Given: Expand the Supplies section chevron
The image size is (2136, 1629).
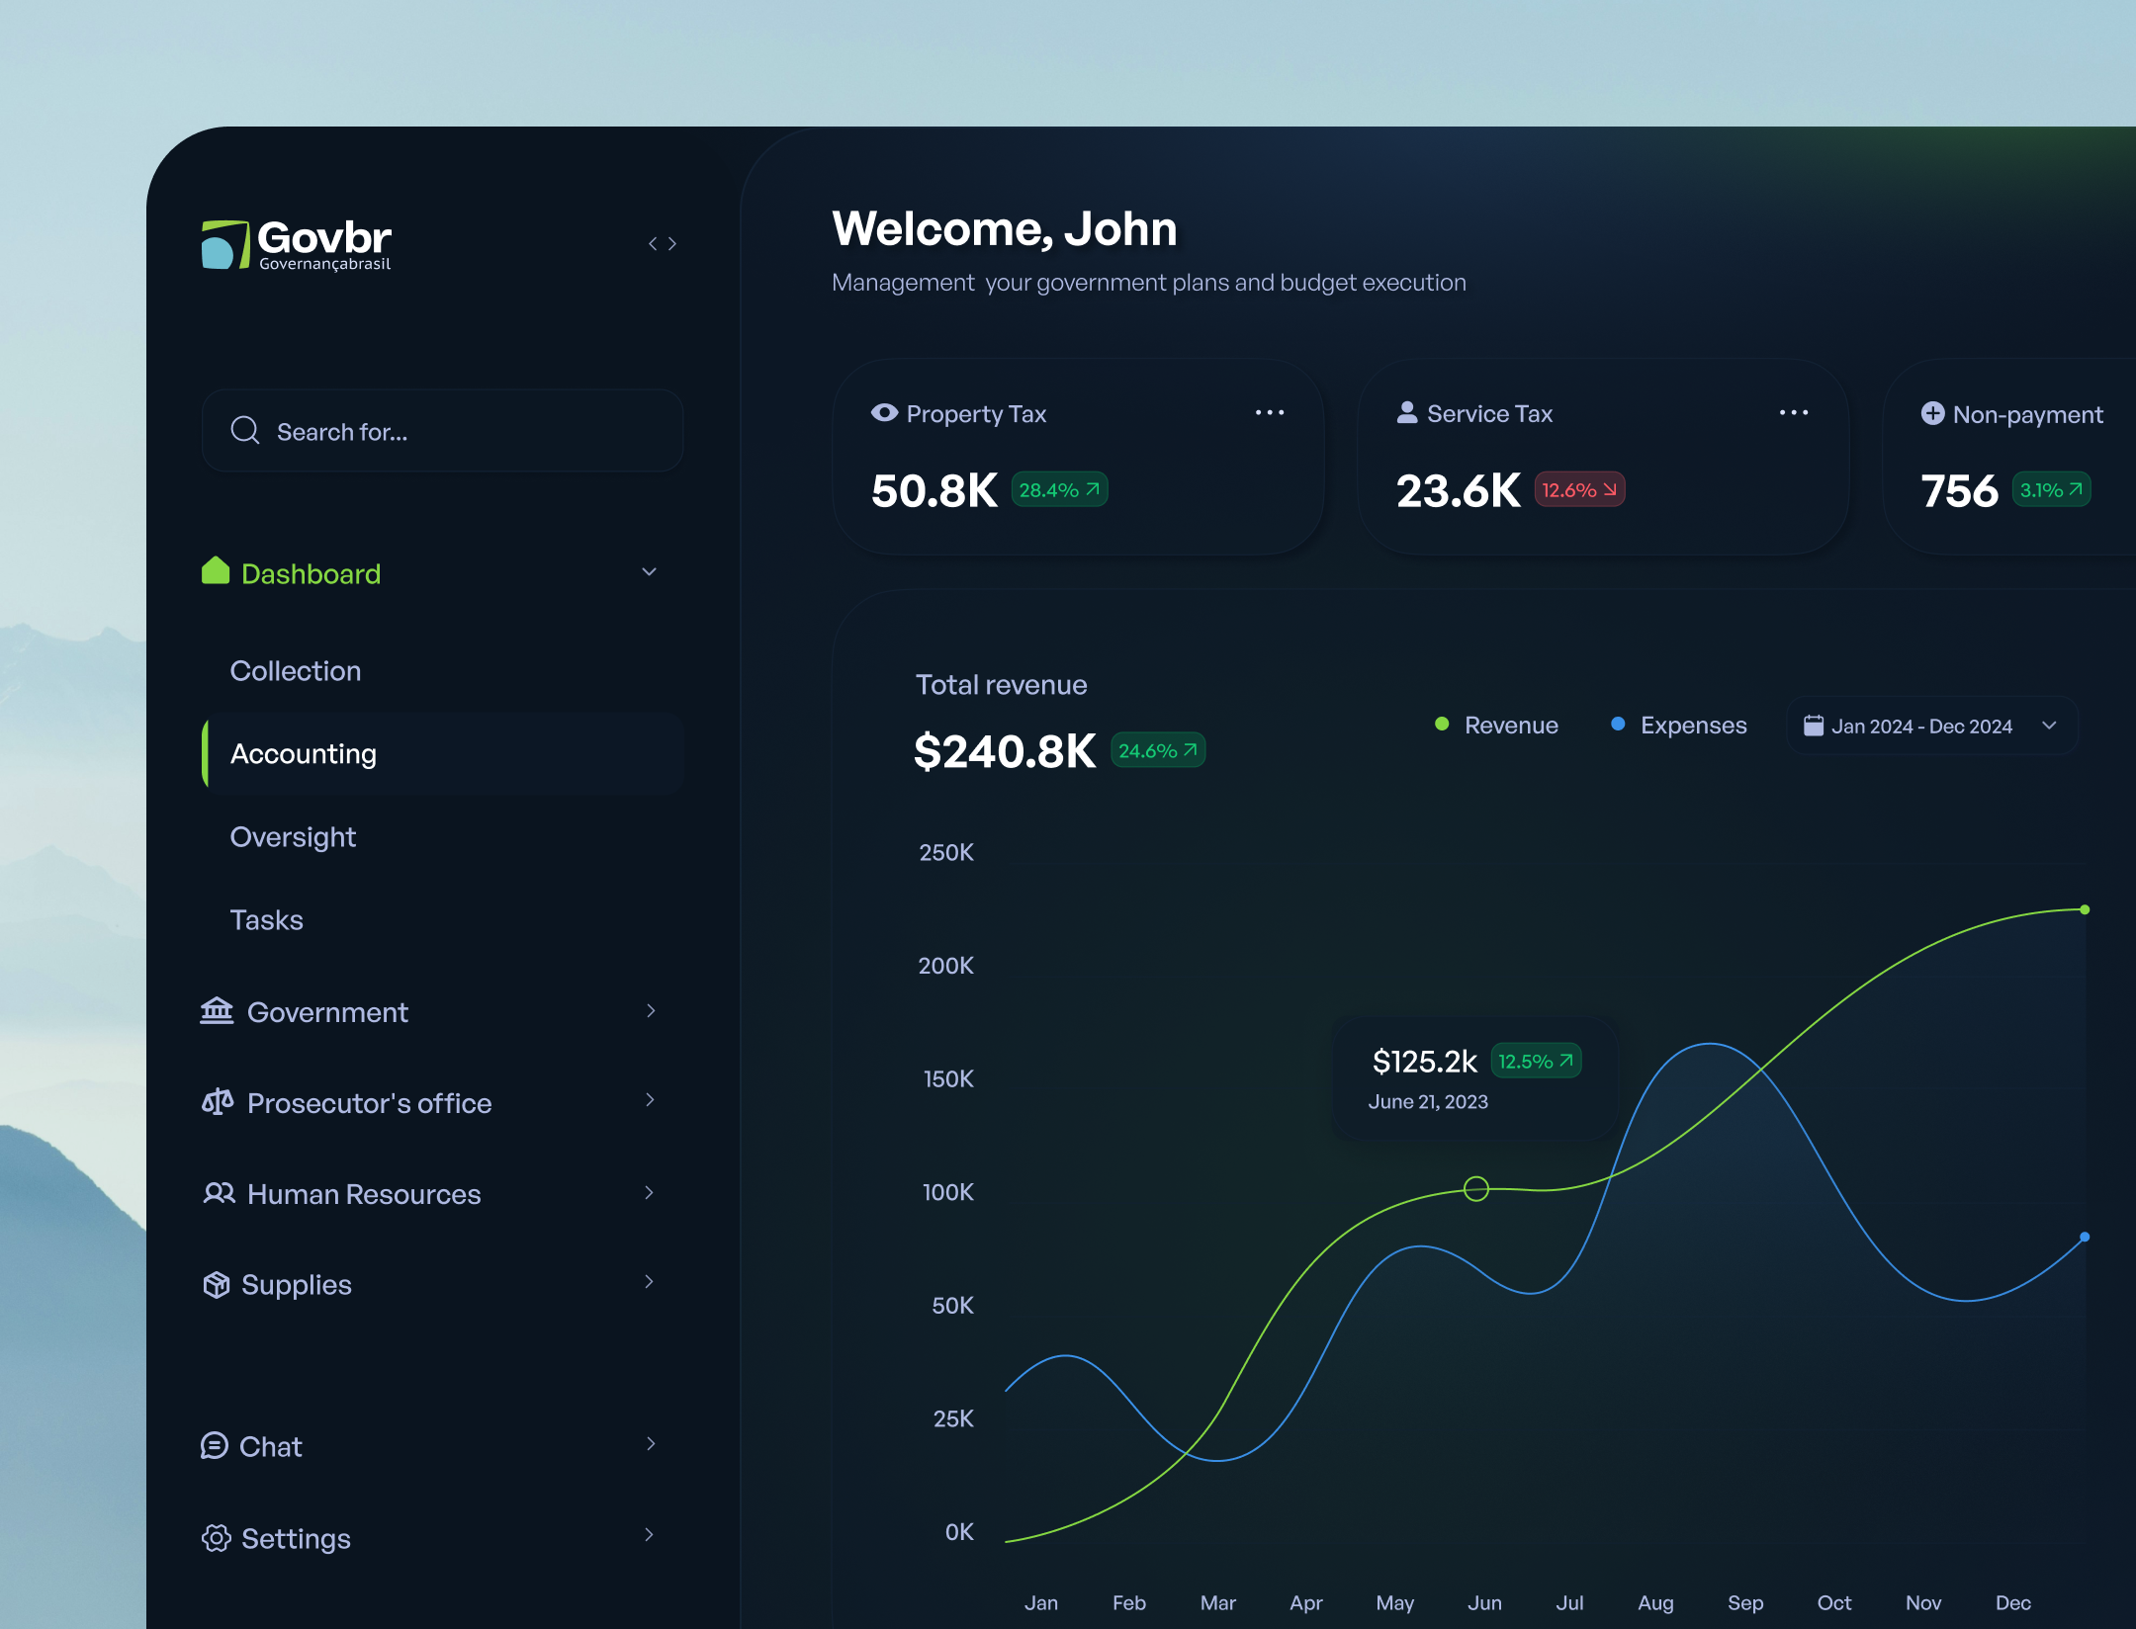Looking at the screenshot, I should click(x=650, y=1282).
